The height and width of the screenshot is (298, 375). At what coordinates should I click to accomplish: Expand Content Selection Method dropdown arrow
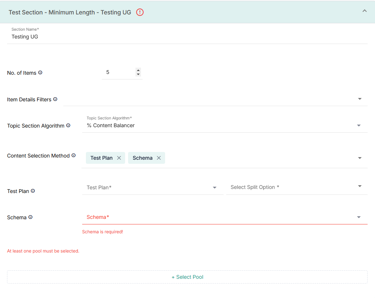pyautogui.click(x=359, y=158)
